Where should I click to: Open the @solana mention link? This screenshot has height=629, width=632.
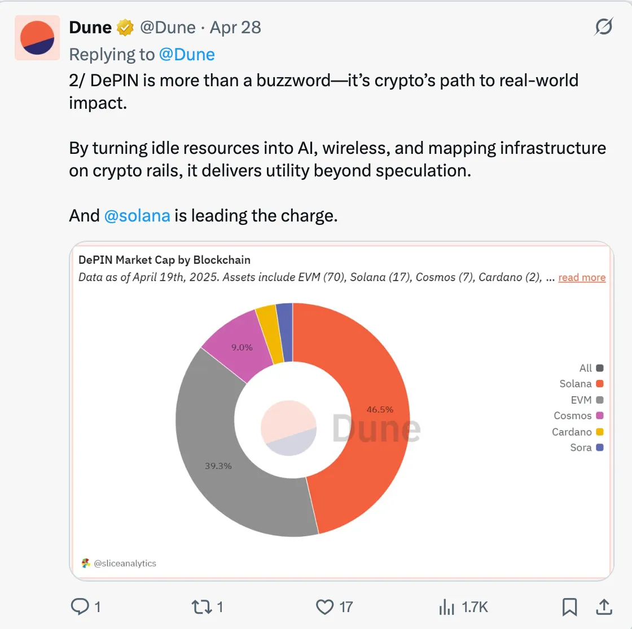pyautogui.click(x=137, y=215)
